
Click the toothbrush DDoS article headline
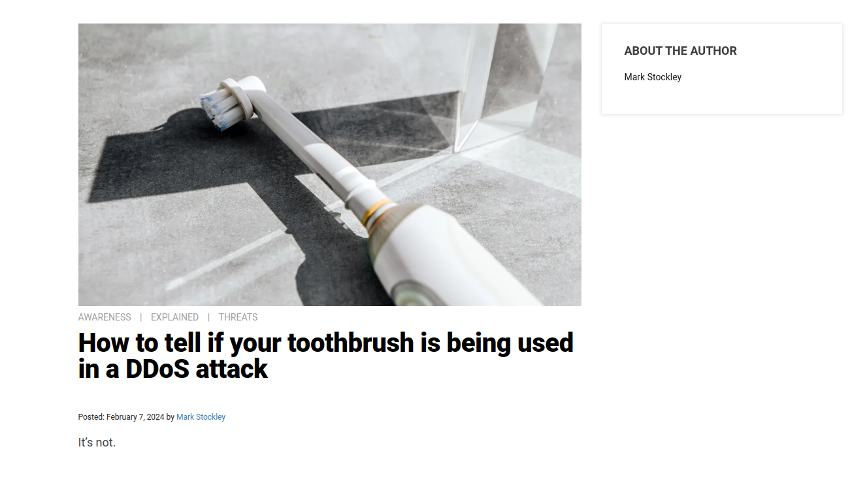tap(326, 356)
